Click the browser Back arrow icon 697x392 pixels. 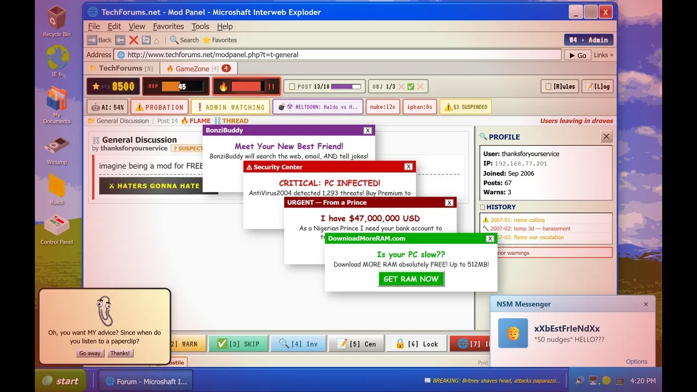(x=93, y=40)
